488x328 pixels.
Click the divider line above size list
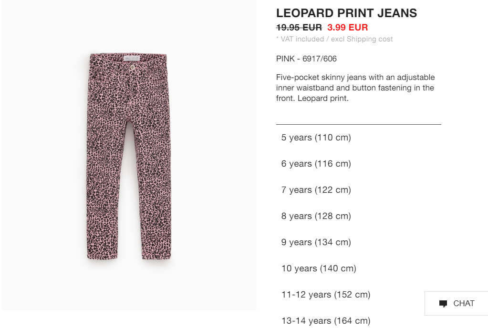pyautogui.click(x=359, y=124)
